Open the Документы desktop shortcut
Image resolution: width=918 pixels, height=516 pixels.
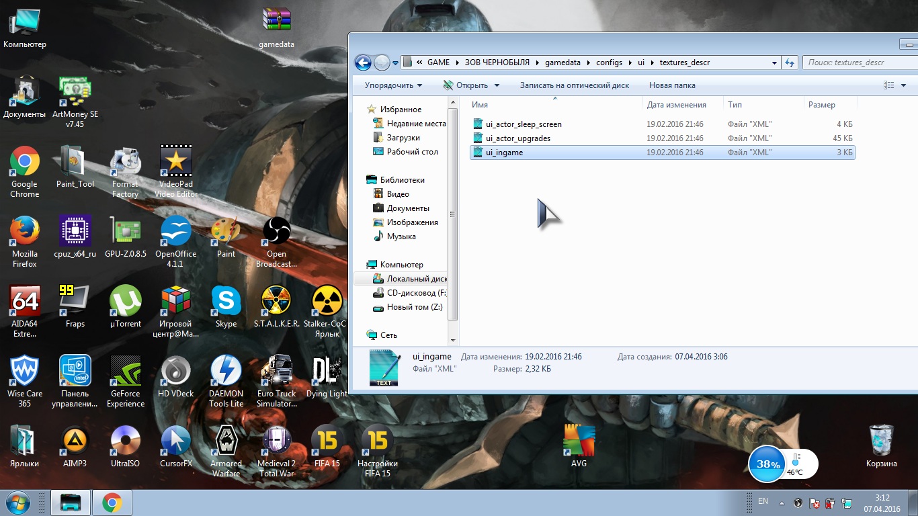(25, 97)
